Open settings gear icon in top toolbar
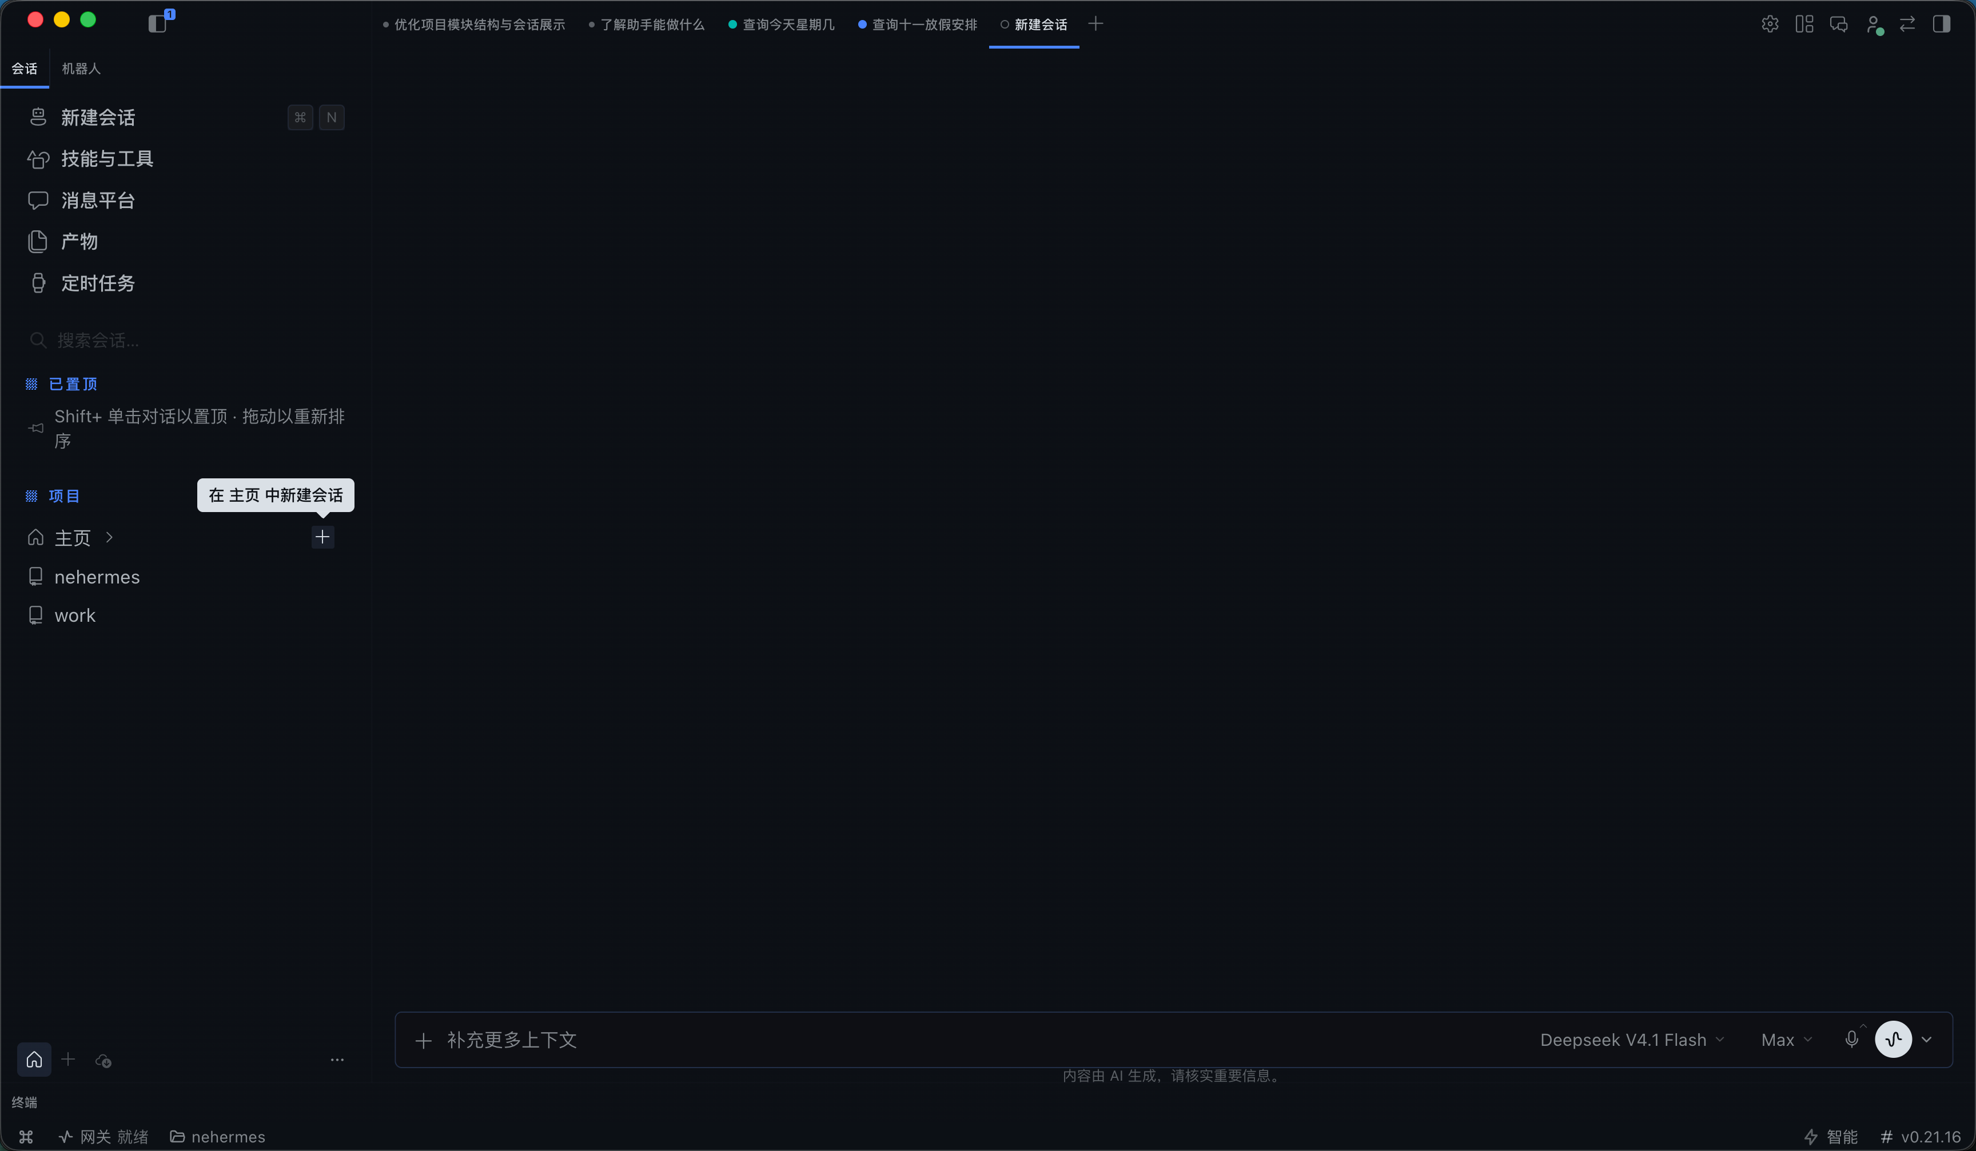The width and height of the screenshot is (1976, 1151). point(1770,25)
